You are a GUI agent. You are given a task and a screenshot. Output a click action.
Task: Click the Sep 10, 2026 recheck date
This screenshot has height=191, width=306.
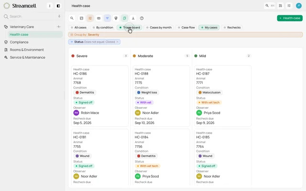coord(144,123)
